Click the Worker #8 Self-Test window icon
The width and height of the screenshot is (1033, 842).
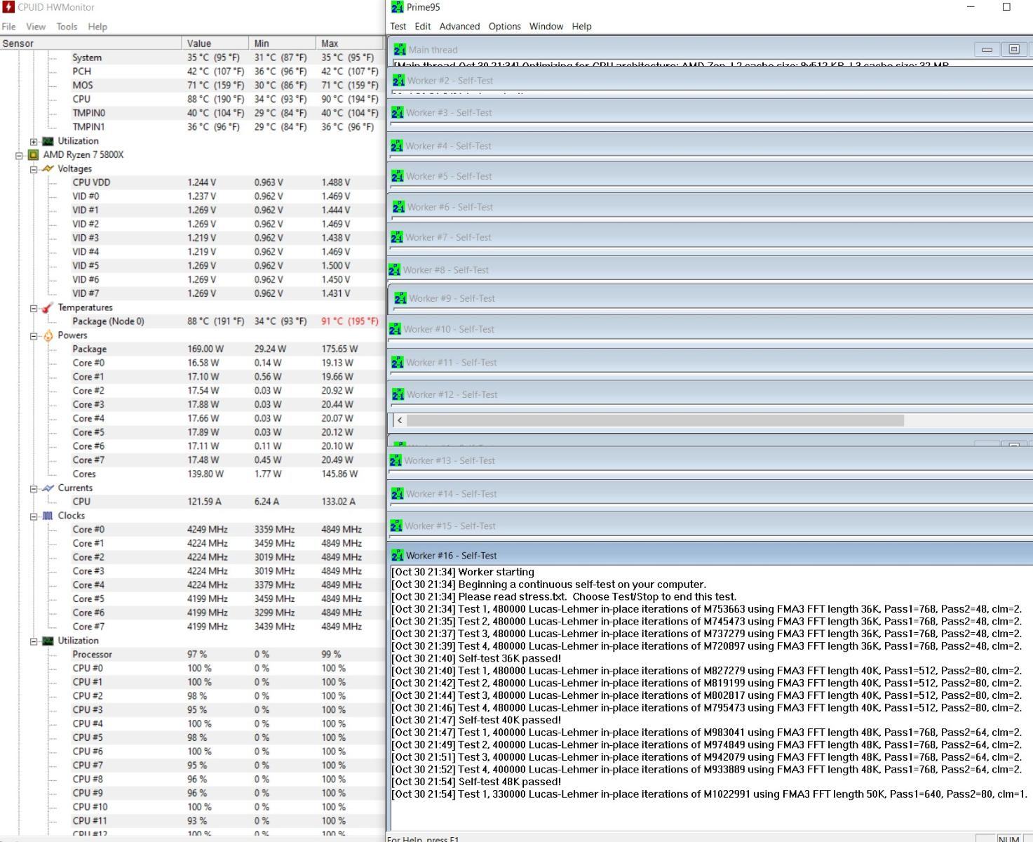(x=394, y=270)
